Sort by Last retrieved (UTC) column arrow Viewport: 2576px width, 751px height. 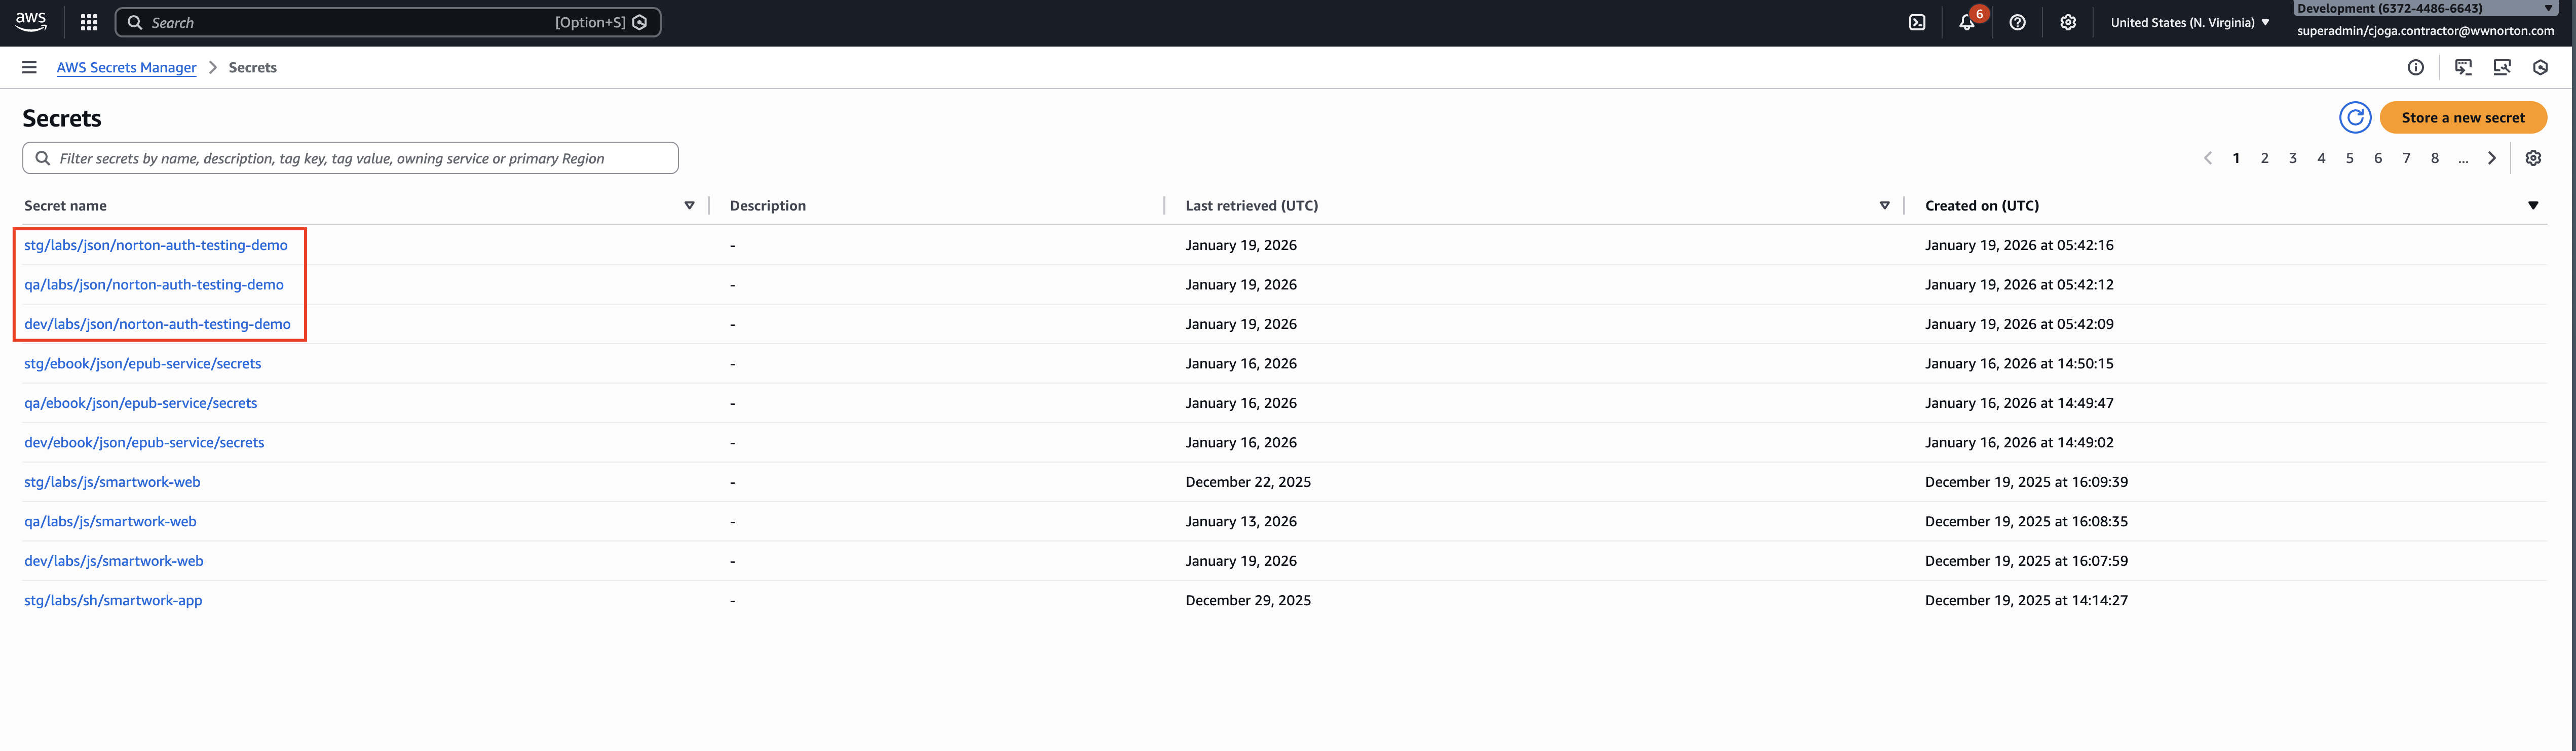pyautogui.click(x=1884, y=206)
